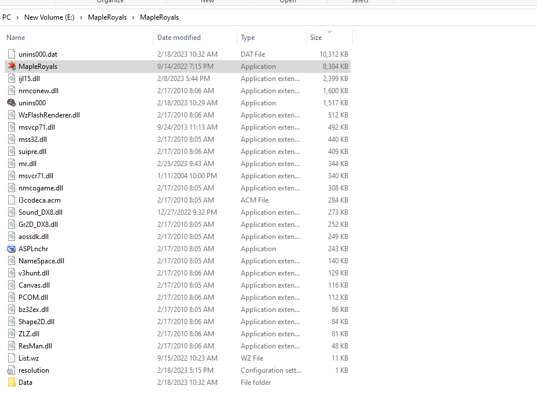Expand the chevron after first MapleRoyals breadcrumb
537x393 pixels.
tap(133, 17)
